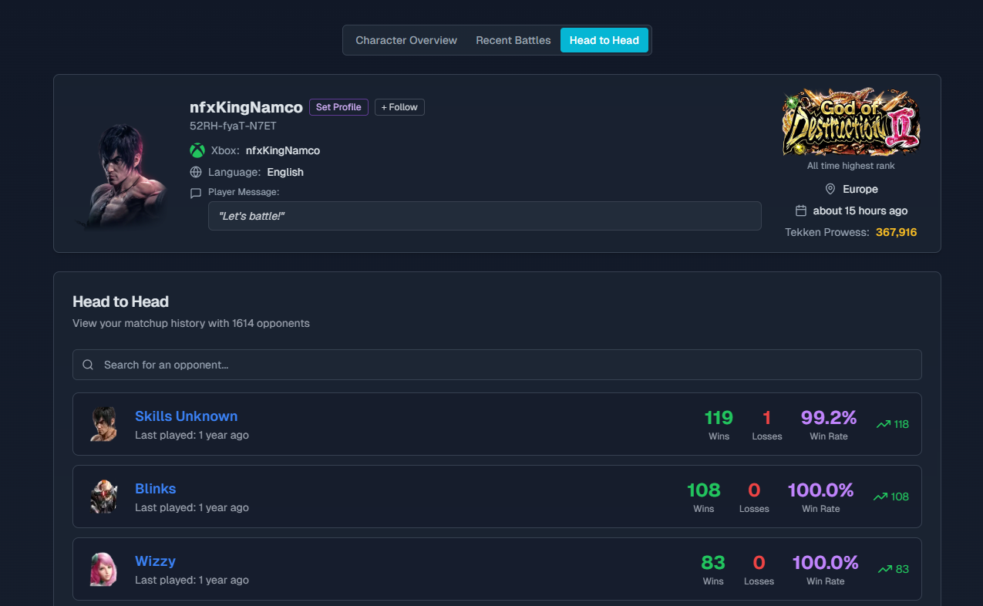Image resolution: width=983 pixels, height=606 pixels.
Task: Click the trending arrow icon beside 118
Action: coord(884,424)
